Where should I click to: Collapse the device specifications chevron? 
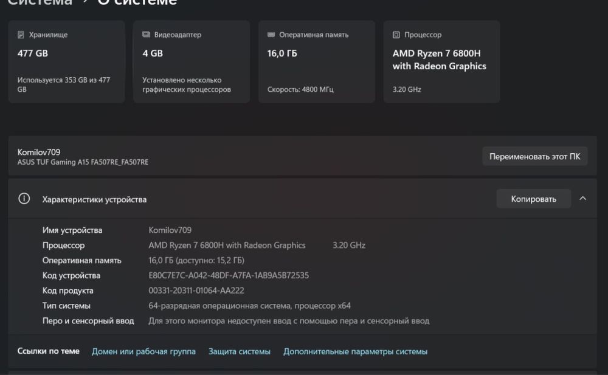point(582,199)
